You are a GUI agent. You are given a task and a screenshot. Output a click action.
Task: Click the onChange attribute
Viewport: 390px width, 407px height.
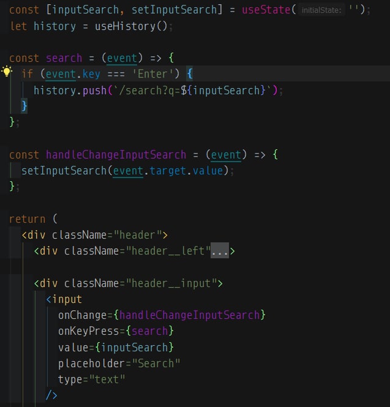click(x=82, y=315)
